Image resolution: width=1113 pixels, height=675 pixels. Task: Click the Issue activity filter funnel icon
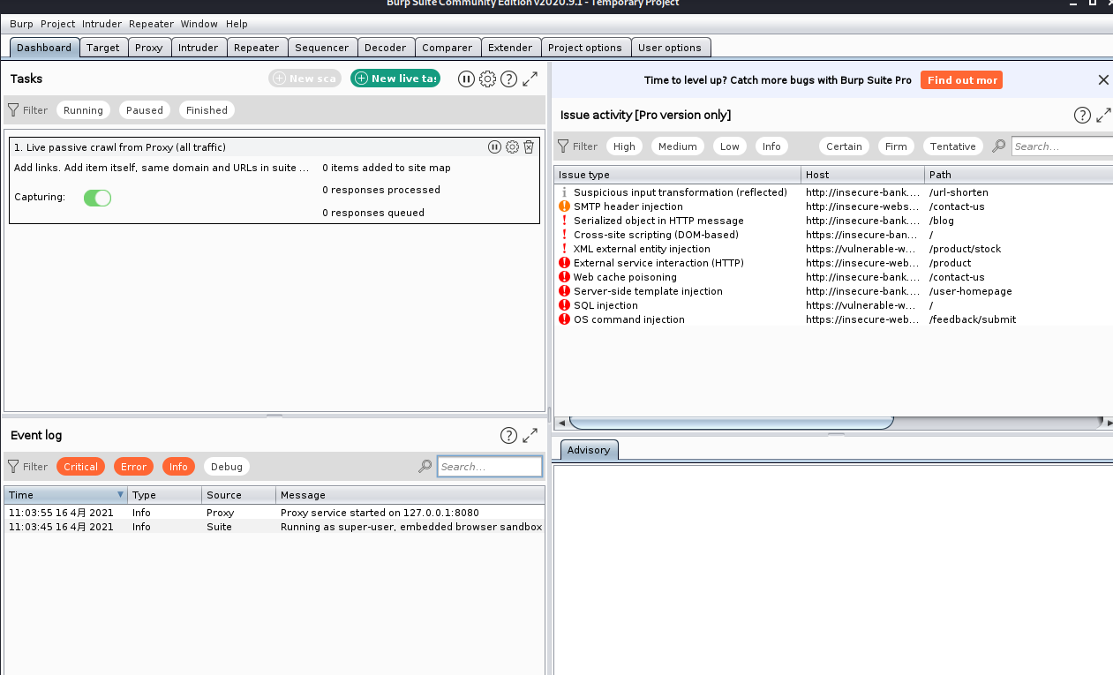[x=563, y=146]
